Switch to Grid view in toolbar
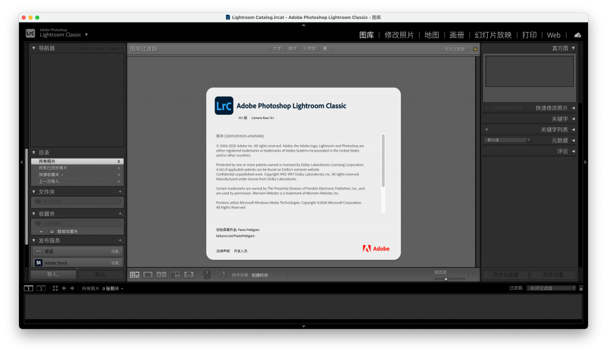607x354 pixels. click(135, 275)
